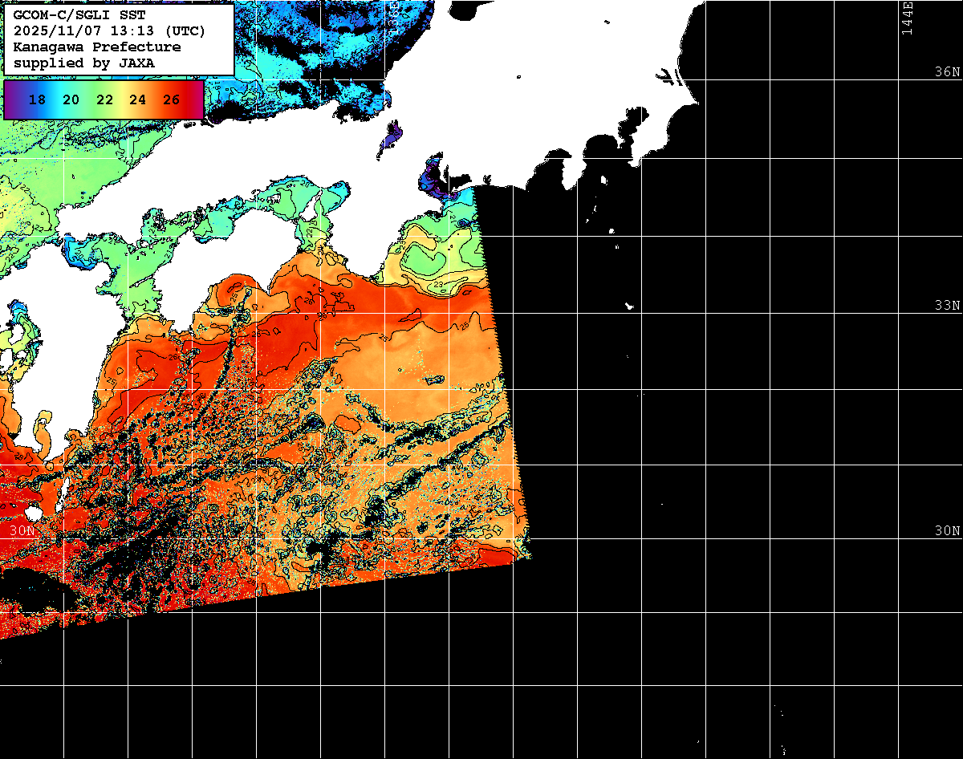Click the small white island just above the 33N line
Screen dimensions: 963x759
(629, 305)
